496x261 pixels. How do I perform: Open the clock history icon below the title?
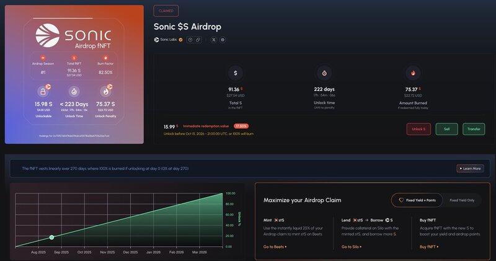(x=190, y=40)
